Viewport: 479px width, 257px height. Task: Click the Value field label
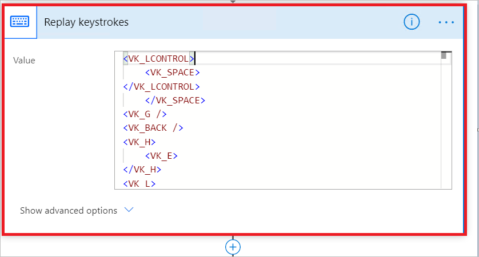pos(24,61)
